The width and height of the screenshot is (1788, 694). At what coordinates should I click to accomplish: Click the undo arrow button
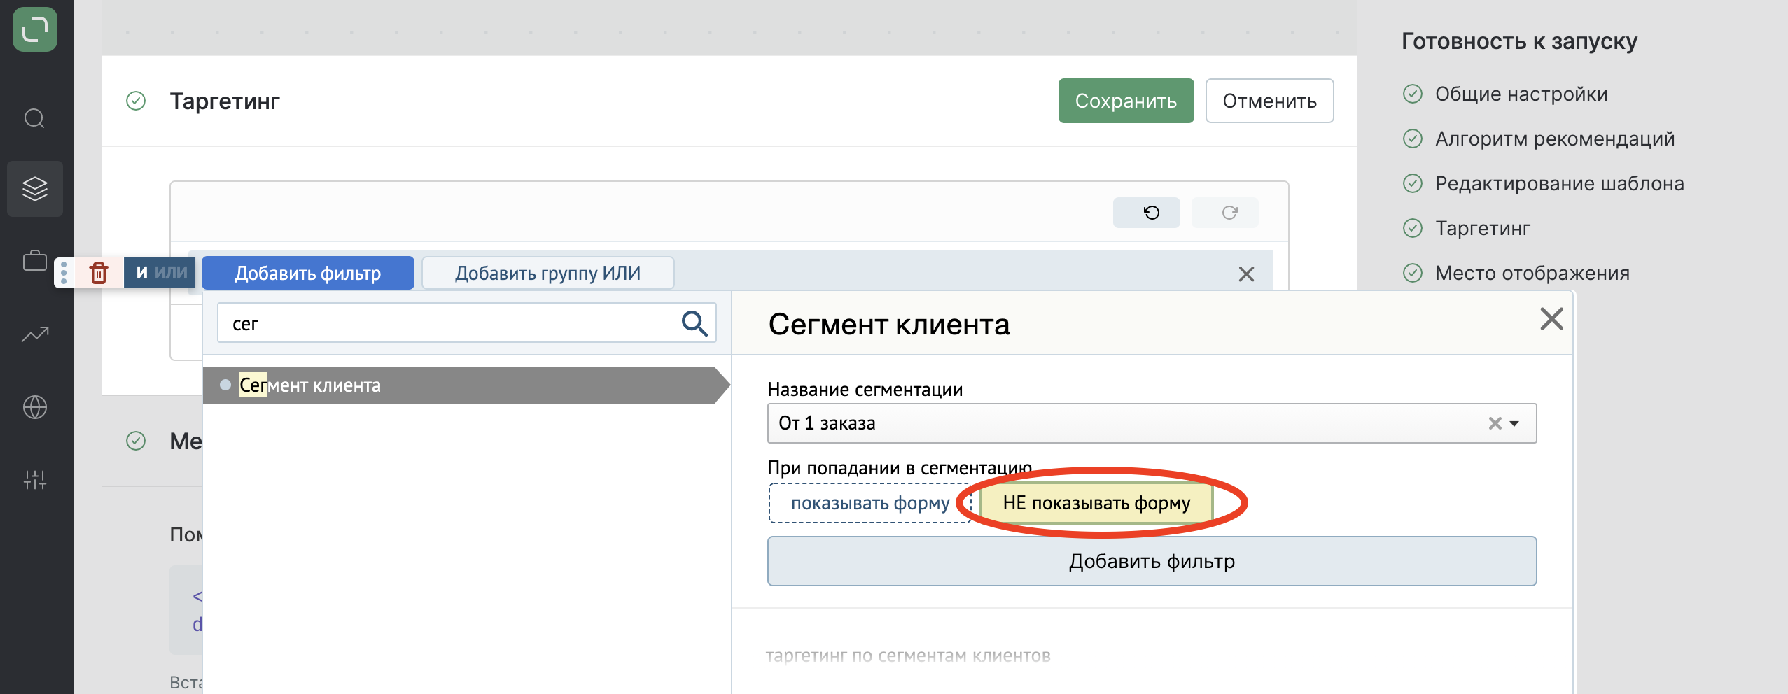1147,212
